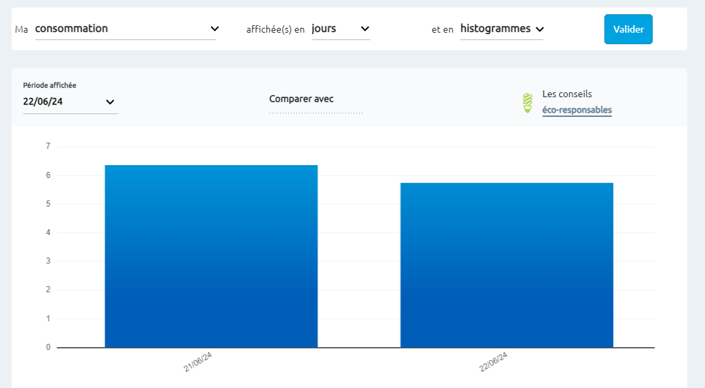Select the 22/06/24 consumption bar

(x=506, y=265)
